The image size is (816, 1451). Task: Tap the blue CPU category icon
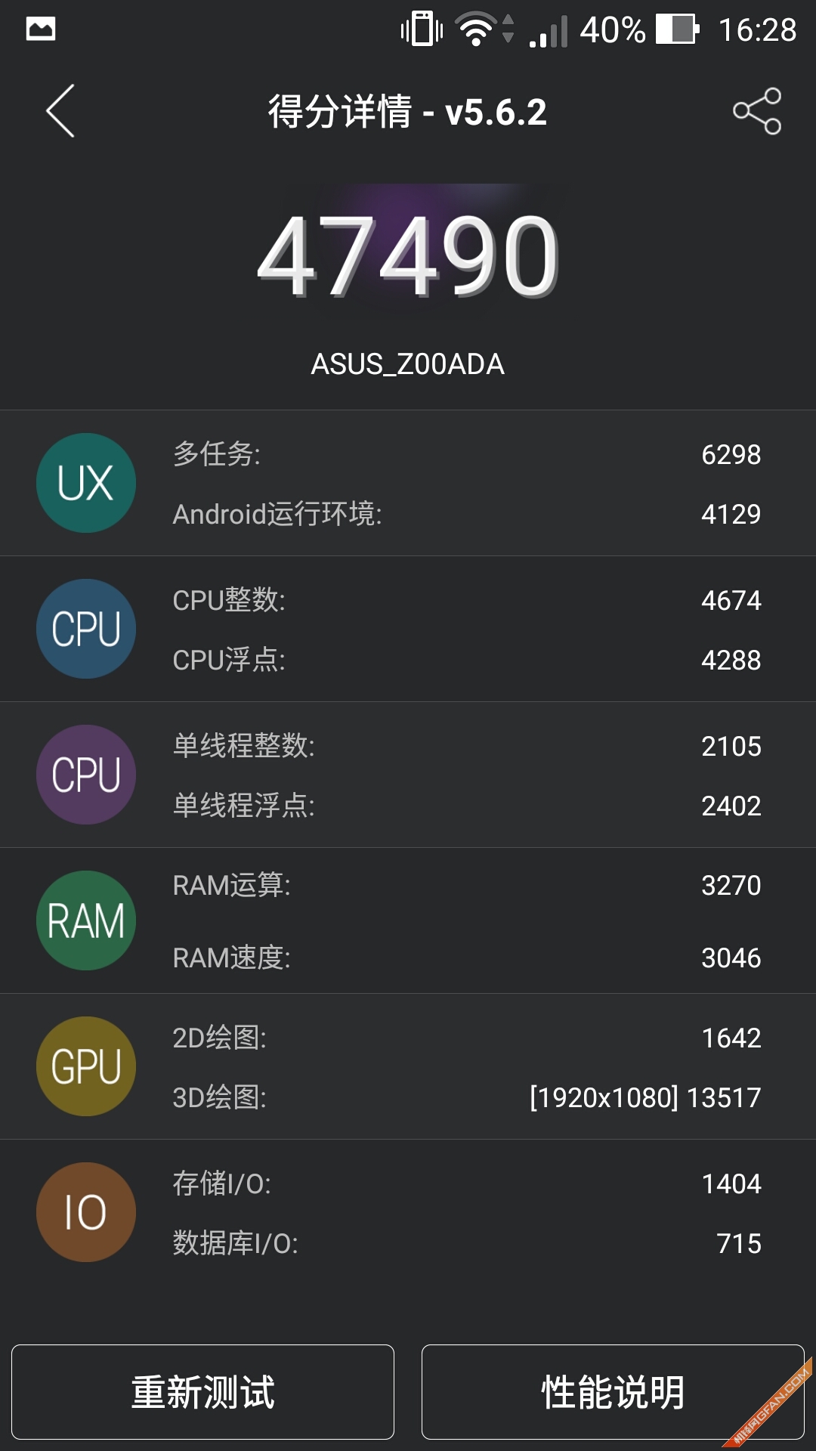point(86,629)
